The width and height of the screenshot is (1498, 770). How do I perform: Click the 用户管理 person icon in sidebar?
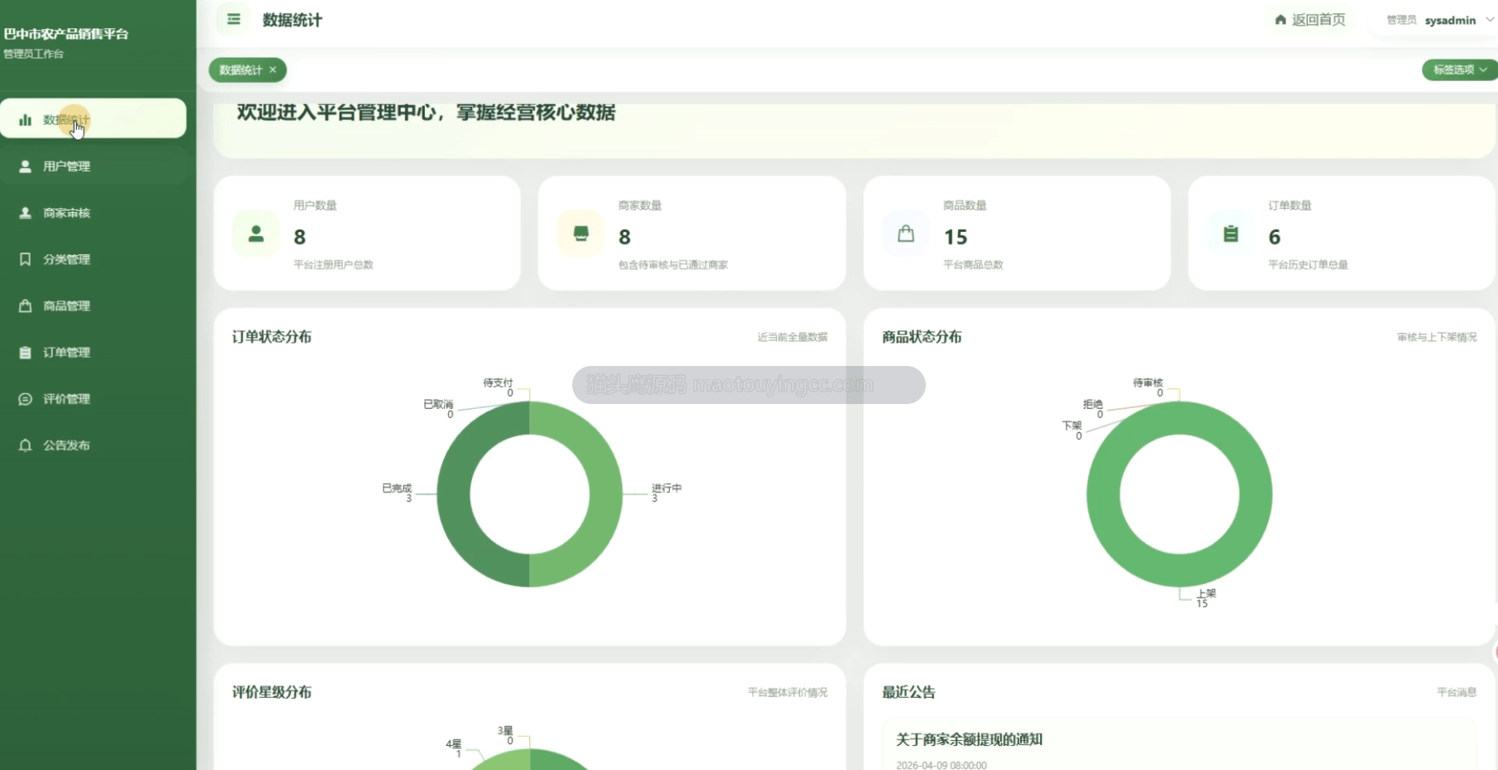point(26,166)
